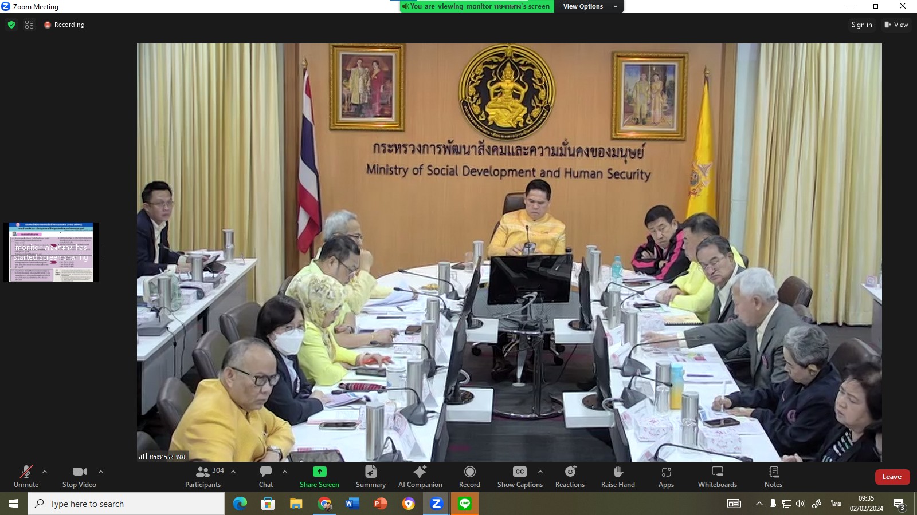Open Microsoft Store from the taskbar
This screenshot has height=515, width=917.
tap(268, 504)
